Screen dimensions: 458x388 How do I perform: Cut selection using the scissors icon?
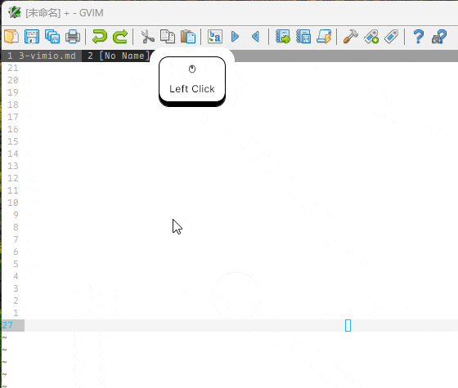click(x=147, y=37)
